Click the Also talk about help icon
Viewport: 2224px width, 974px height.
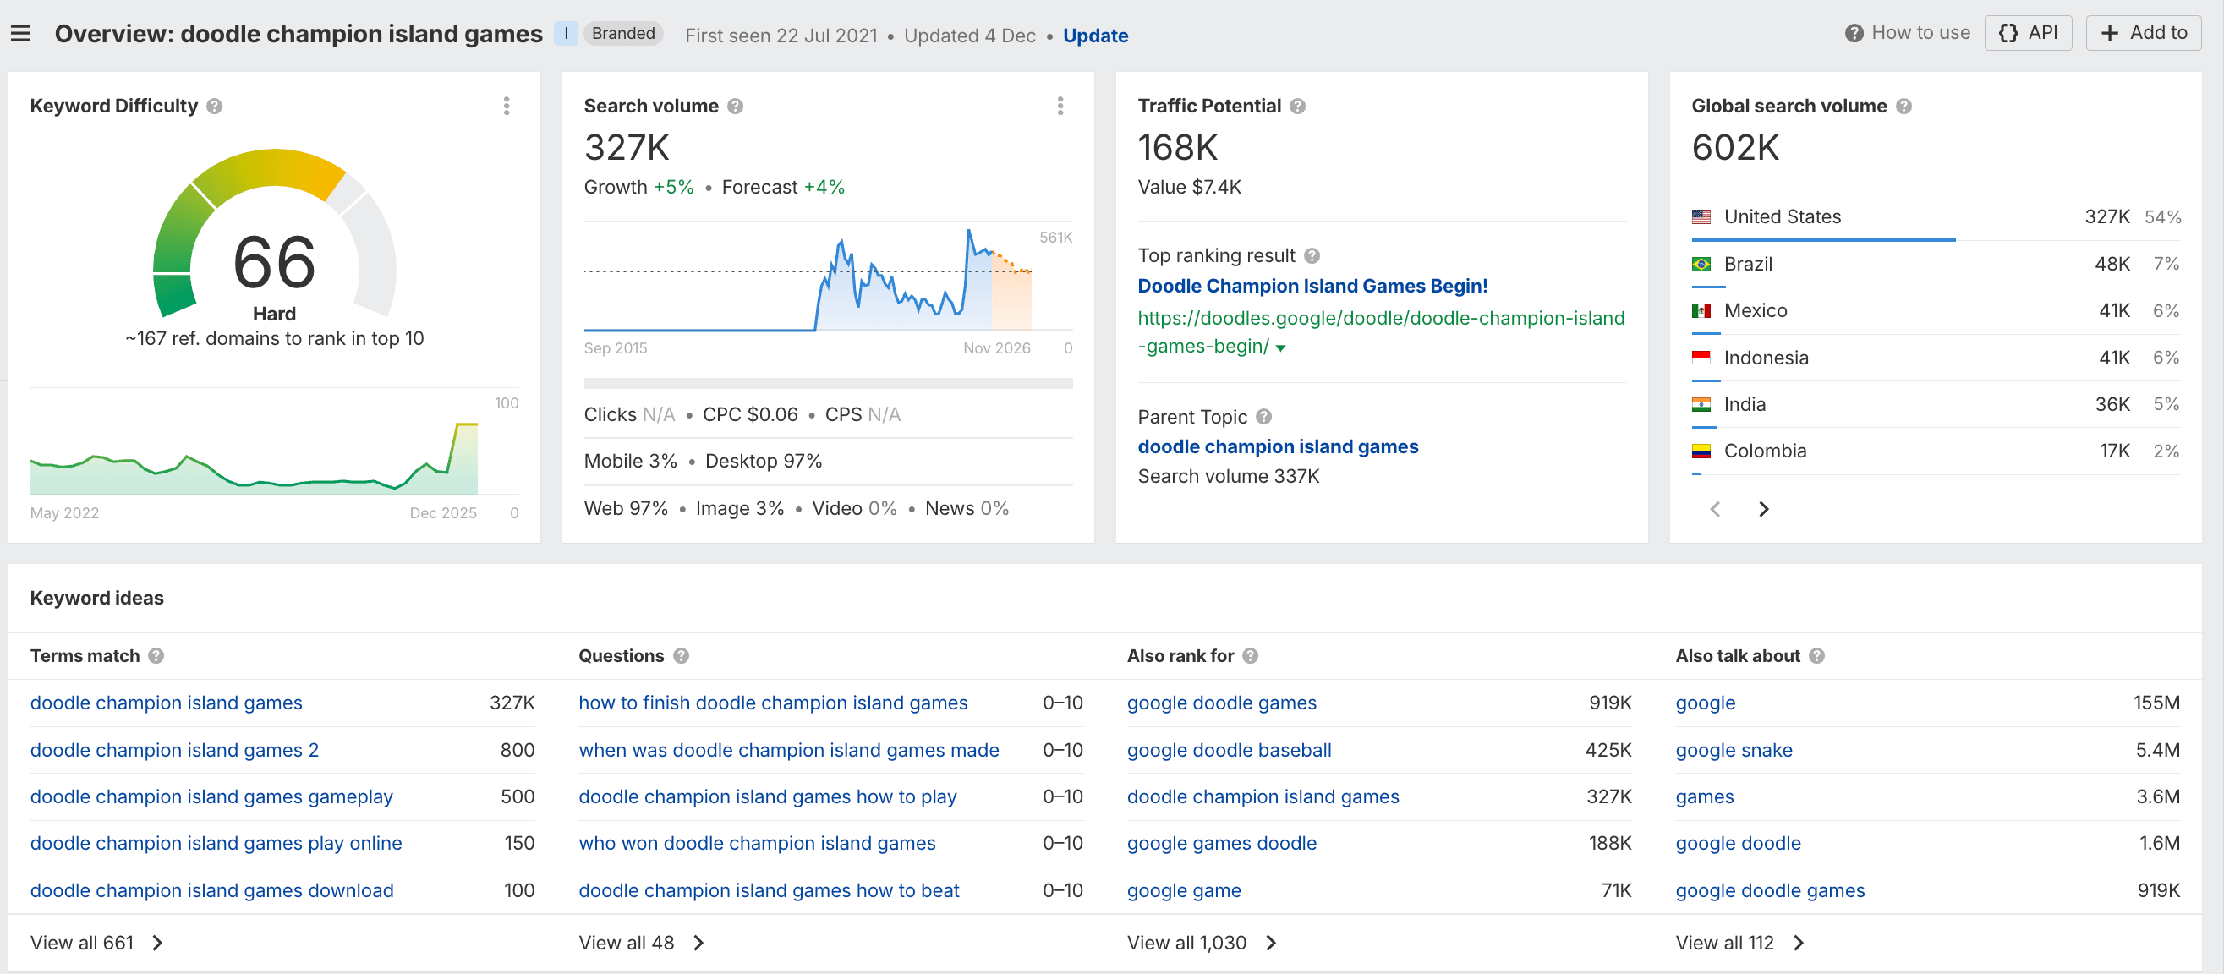1817,656
